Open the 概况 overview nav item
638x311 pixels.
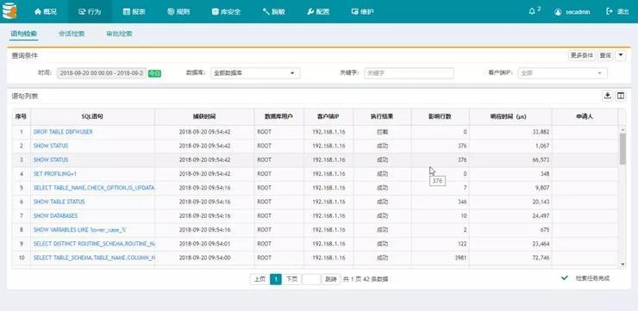[46, 12]
